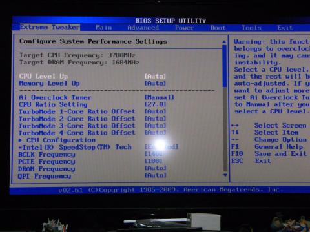Click the American Megatrends copyright line

point(170,190)
